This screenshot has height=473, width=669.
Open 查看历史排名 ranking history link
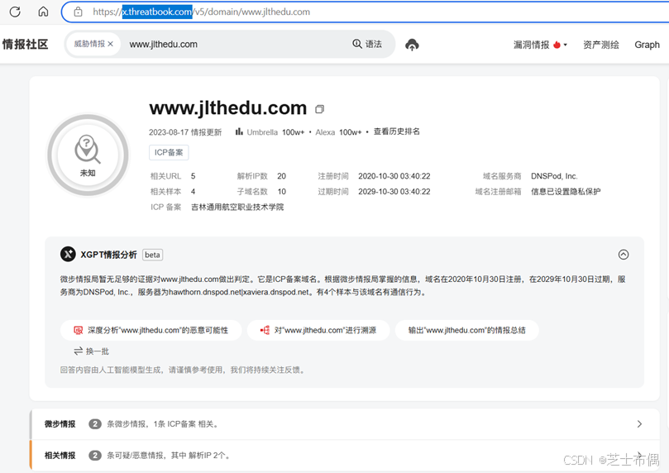coord(396,131)
